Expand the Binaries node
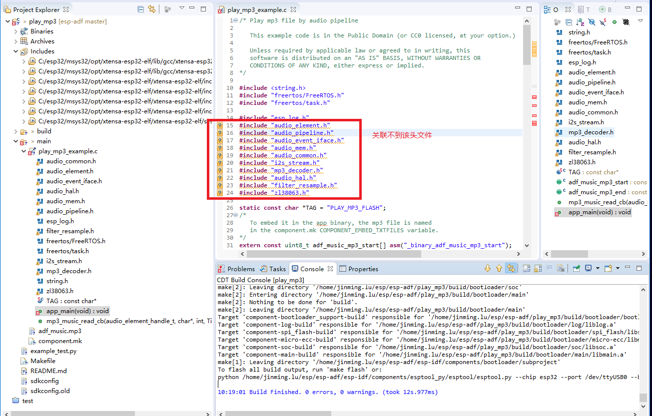Viewport: 652px width, 416px height. pyautogui.click(x=15, y=31)
